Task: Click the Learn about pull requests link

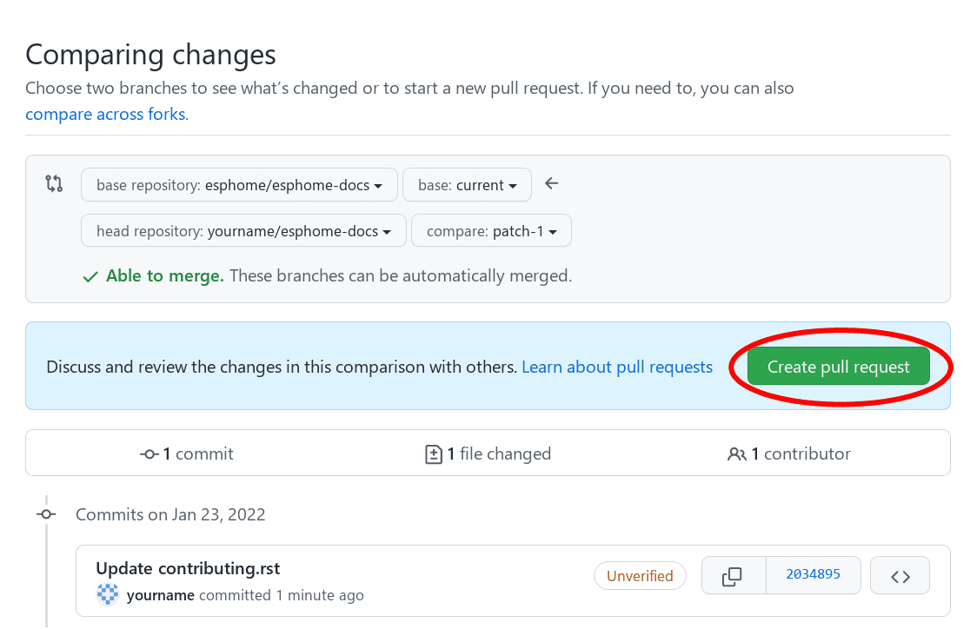Action: pyautogui.click(x=616, y=367)
